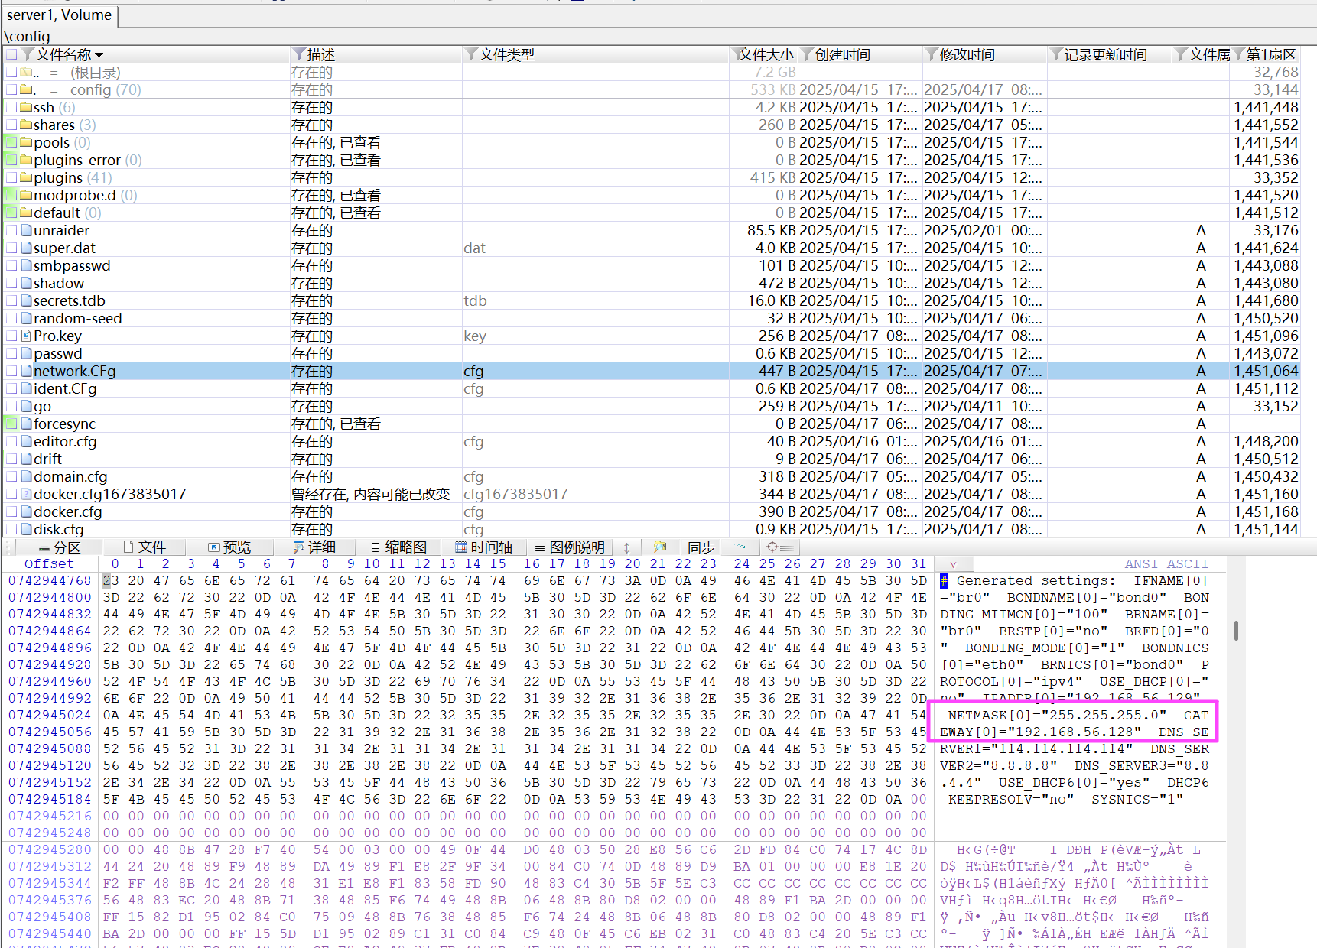Switch to the 文件 tab
This screenshot has height=948, width=1317.
coord(145,547)
